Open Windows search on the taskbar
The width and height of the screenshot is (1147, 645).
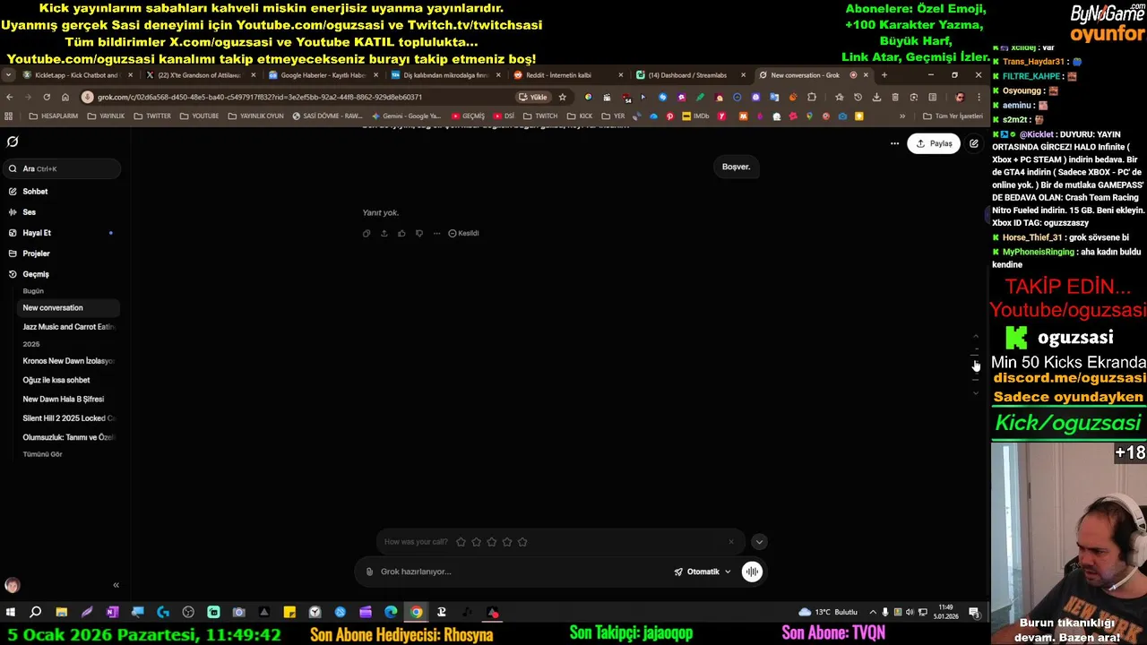tap(36, 613)
